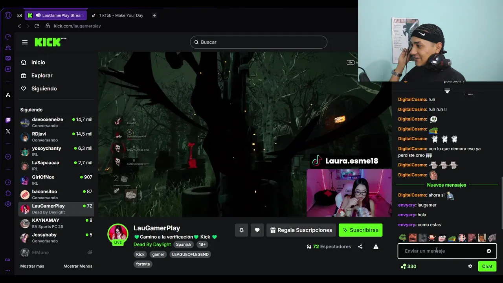Open the GX Corner gamepad icon

click(19, 15)
